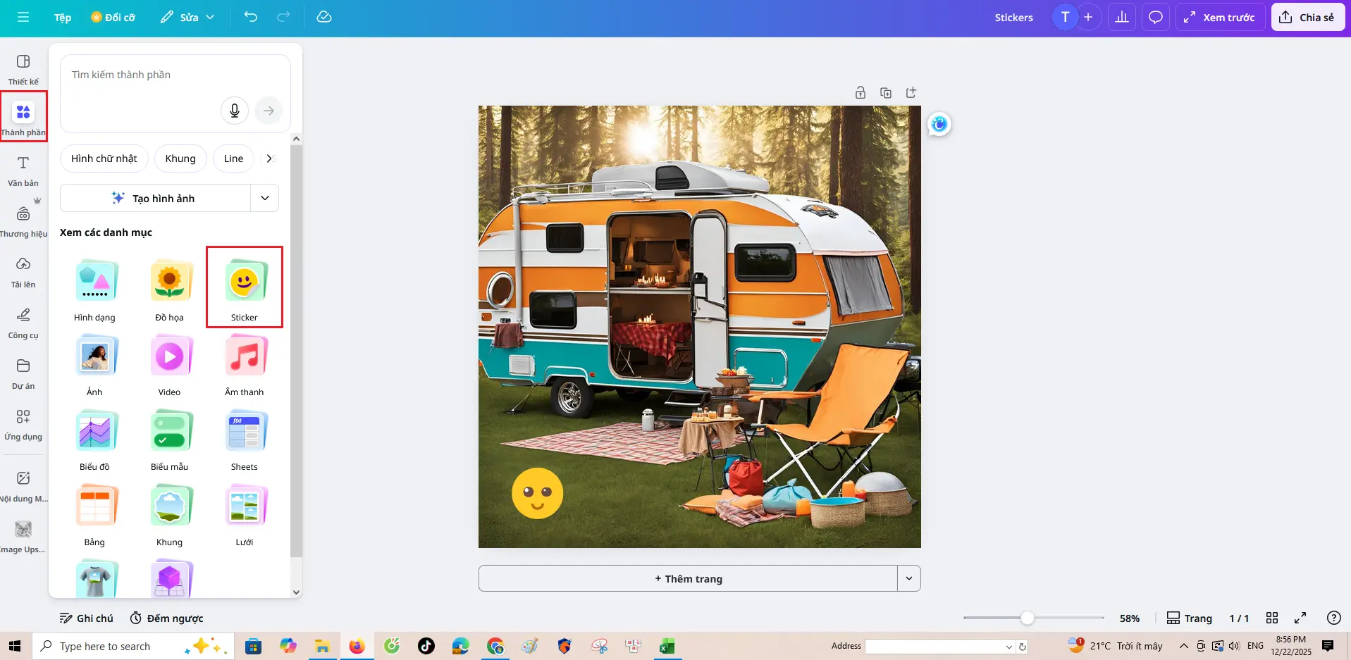
Task: Expand options next to Thêm trang
Action: click(908, 578)
